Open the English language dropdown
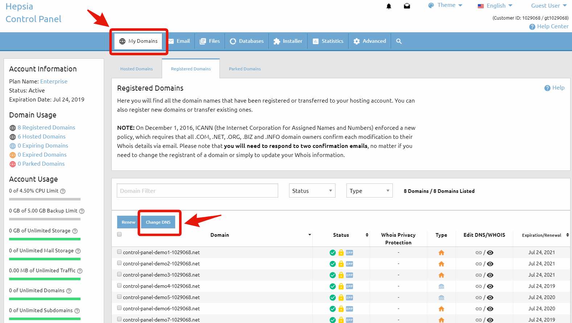572x323 pixels. [x=495, y=6]
